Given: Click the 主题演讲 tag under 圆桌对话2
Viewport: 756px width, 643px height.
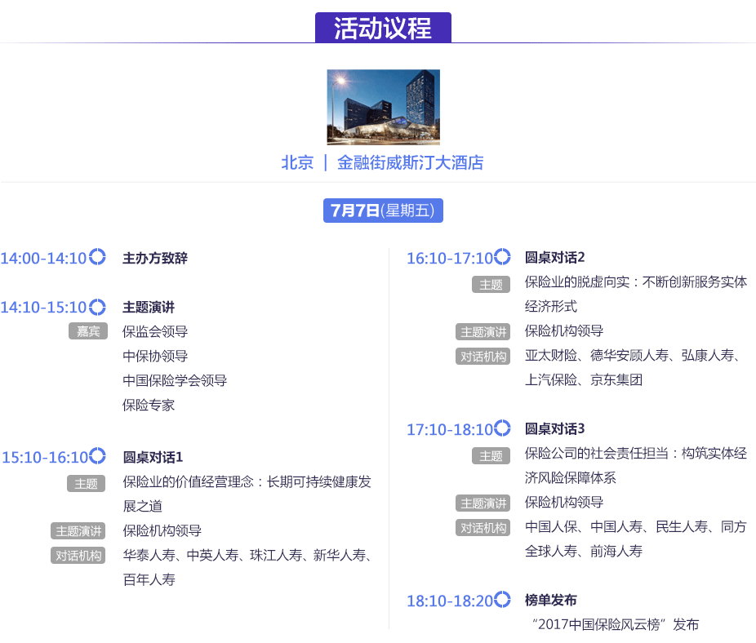Looking at the screenshot, I should pyautogui.click(x=483, y=332).
